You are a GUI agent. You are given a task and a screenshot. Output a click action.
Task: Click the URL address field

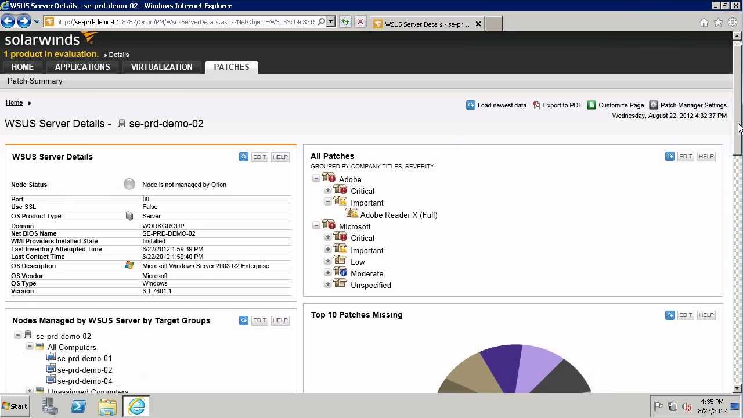coord(185,22)
